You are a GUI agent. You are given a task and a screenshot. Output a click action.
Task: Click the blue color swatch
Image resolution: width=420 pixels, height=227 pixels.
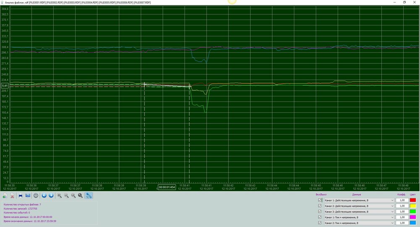(x=413, y=223)
